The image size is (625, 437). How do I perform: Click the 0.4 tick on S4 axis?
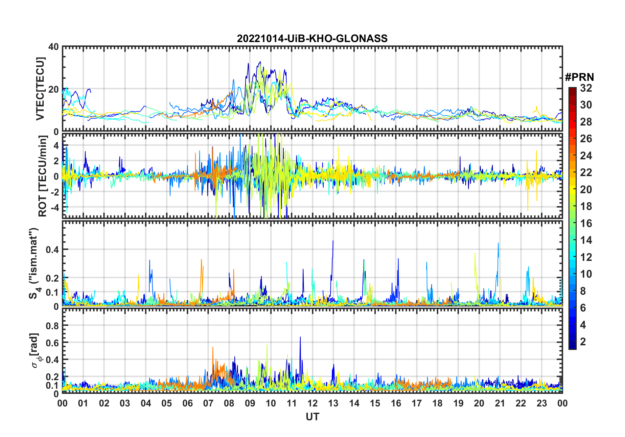(52, 250)
